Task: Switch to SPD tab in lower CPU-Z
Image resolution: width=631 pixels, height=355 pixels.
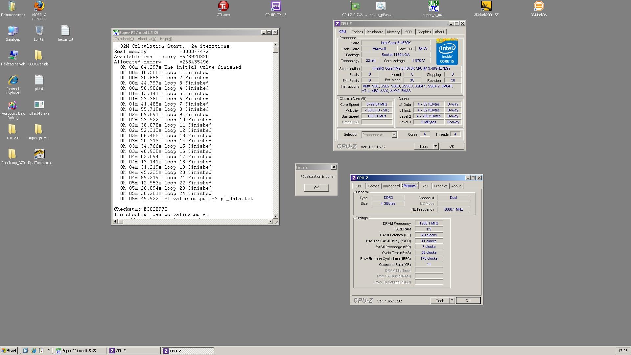Action: point(425,186)
